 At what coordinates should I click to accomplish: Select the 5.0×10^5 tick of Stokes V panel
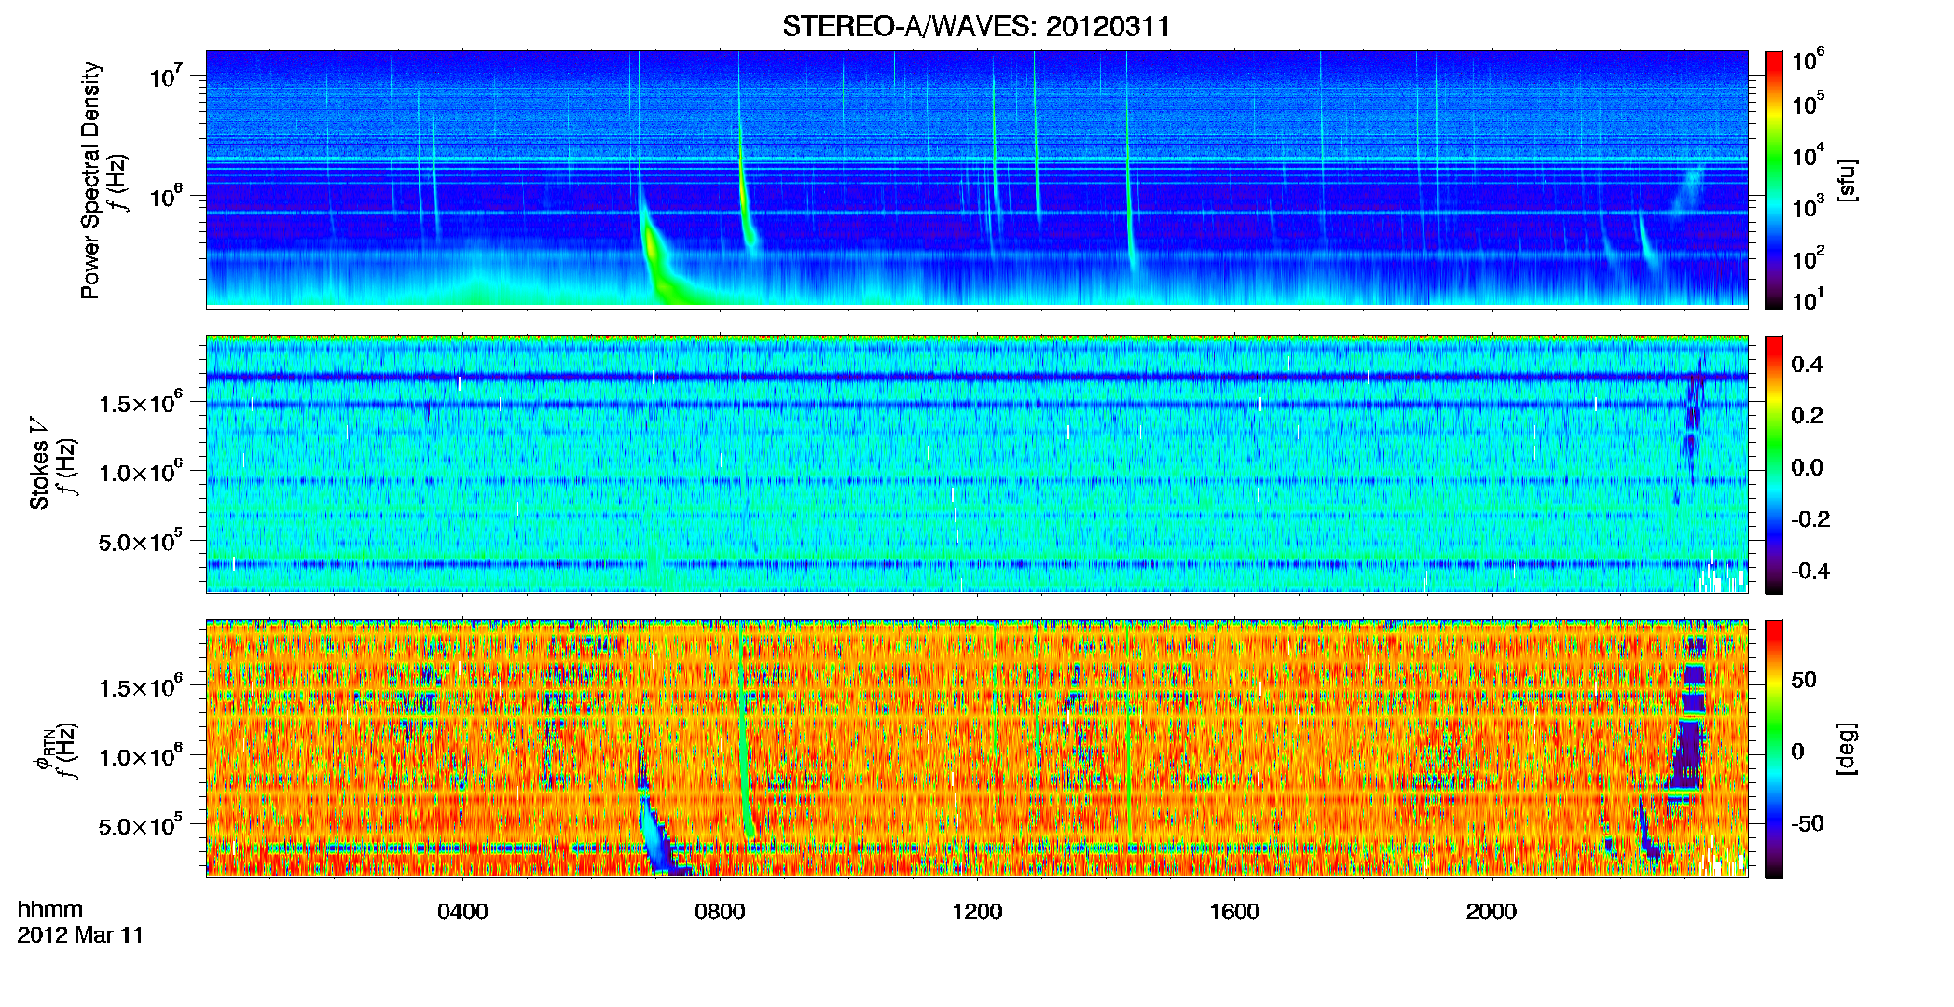coord(140,541)
